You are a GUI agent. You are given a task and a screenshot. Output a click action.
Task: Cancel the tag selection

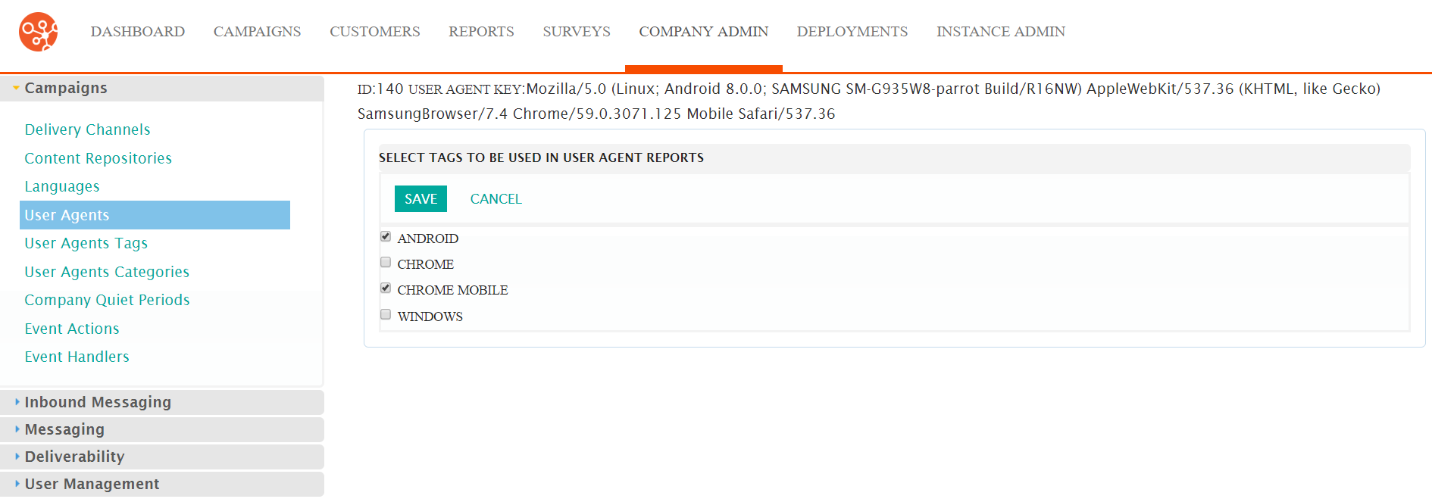(x=496, y=199)
